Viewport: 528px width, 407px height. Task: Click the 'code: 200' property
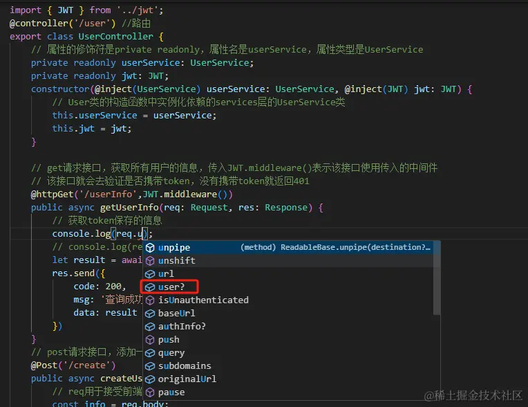coord(100,287)
